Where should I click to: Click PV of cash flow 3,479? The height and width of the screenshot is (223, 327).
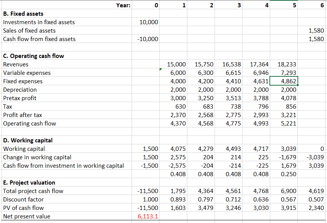point(201,208)
